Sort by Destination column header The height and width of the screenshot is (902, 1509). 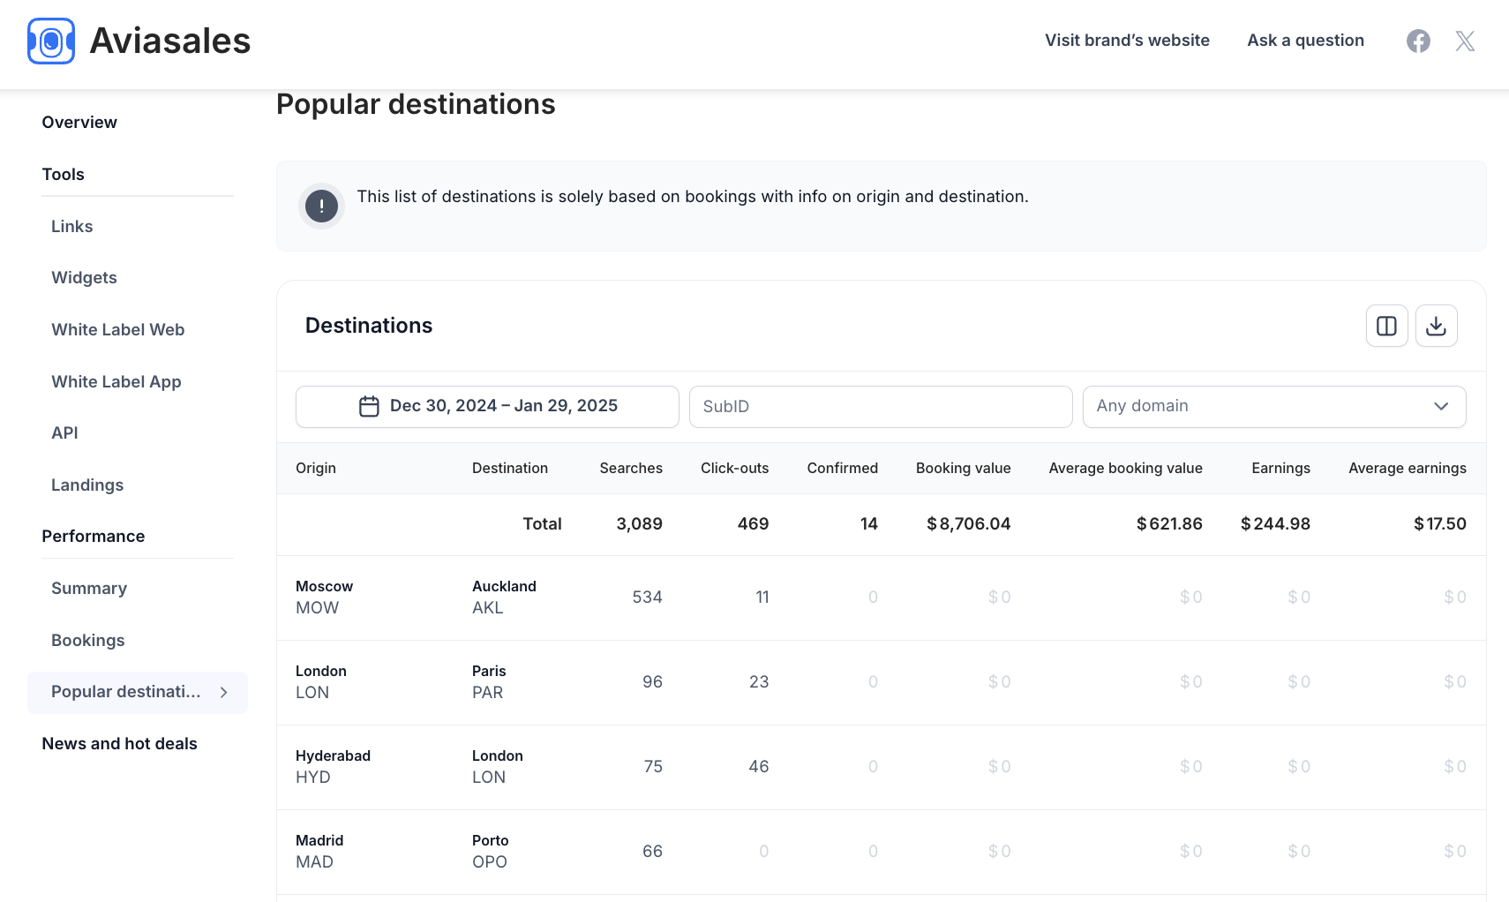tap(510, 469)
